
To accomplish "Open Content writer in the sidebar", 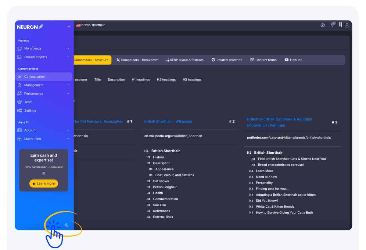I will click(44, 77).
